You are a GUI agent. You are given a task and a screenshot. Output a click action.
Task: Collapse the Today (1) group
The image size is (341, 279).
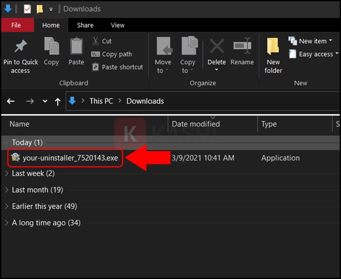[x=6, y=143]
